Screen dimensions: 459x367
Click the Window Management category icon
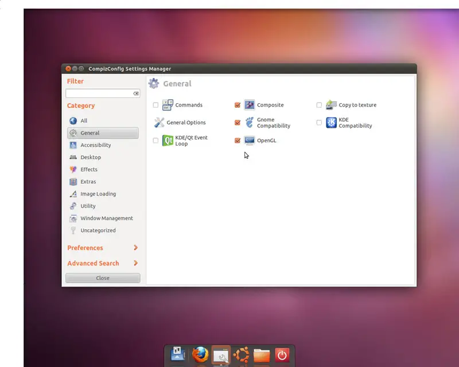pos(73,218)
